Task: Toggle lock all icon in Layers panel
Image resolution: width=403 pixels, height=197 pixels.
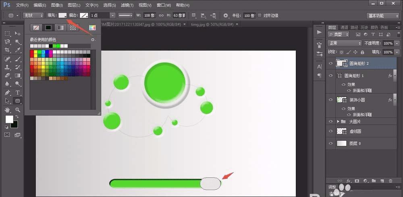Action: point(362,52)
